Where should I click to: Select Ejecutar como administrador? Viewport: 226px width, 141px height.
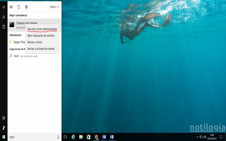(42, 29)
